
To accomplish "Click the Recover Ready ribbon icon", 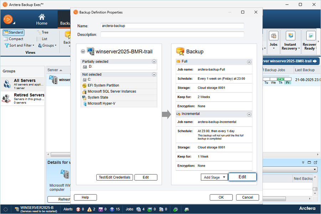I will [x=311, y=36].
